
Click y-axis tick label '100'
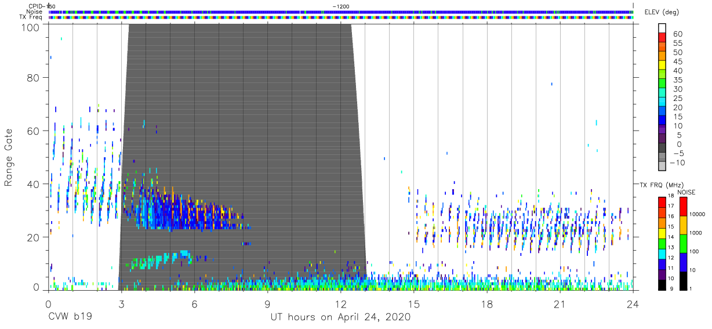click(31, 27)
